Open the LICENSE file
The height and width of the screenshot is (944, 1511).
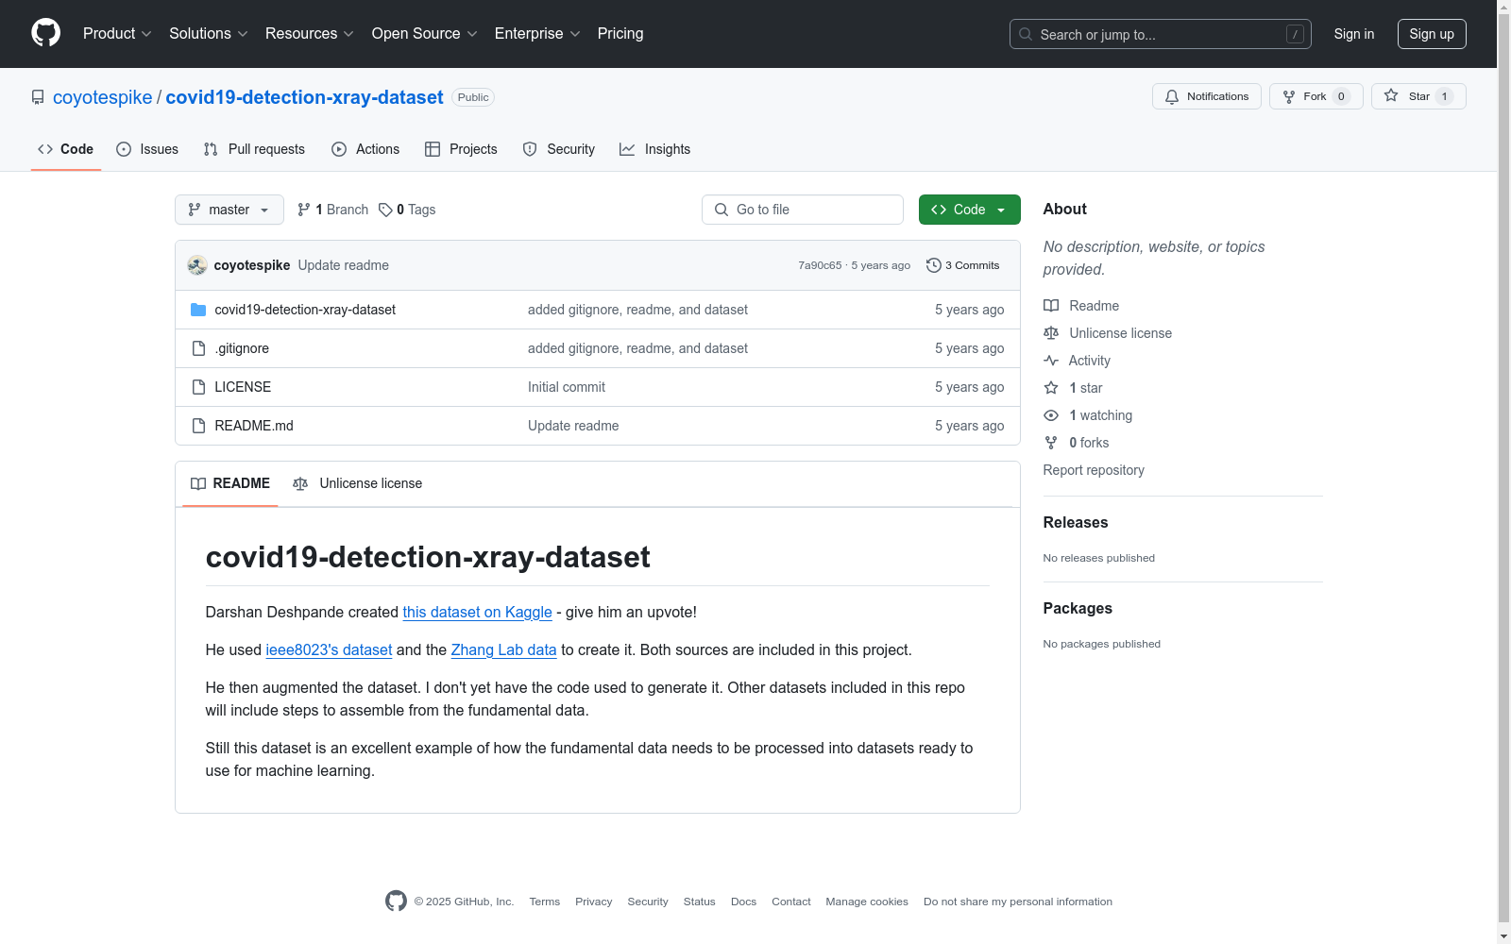point(243,387)
